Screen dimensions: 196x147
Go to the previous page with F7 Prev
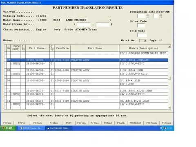(95, 123)
